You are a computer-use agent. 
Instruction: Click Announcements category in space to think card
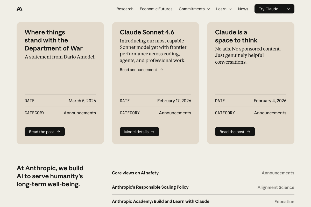[270, 113]
